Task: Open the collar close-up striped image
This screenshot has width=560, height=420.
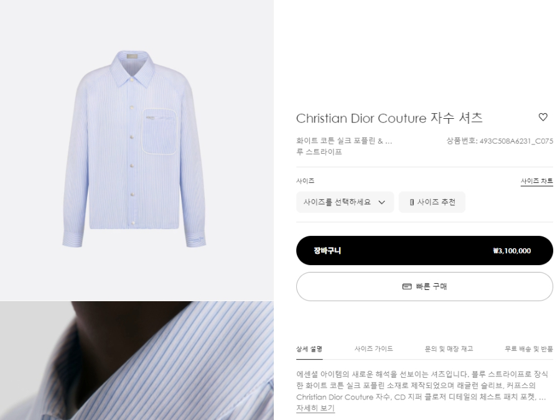Action: (137, 361)
